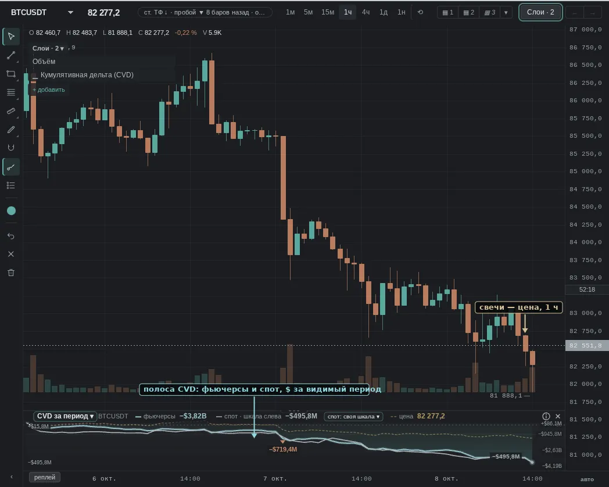Click the dimmed left-arrow button beside Слои · 2
The image size is (609, 487).
tap(575, 13)
